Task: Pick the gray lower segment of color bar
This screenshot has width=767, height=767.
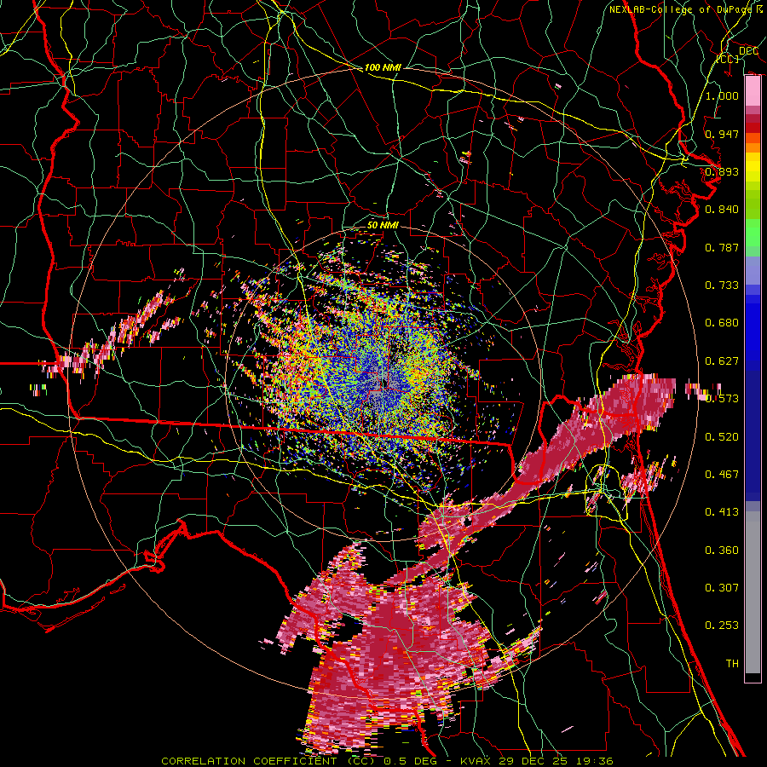Action: [x=753, y=592]
